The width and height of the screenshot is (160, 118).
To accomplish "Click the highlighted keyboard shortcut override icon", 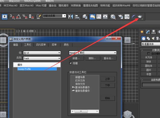I will [4, 17].
